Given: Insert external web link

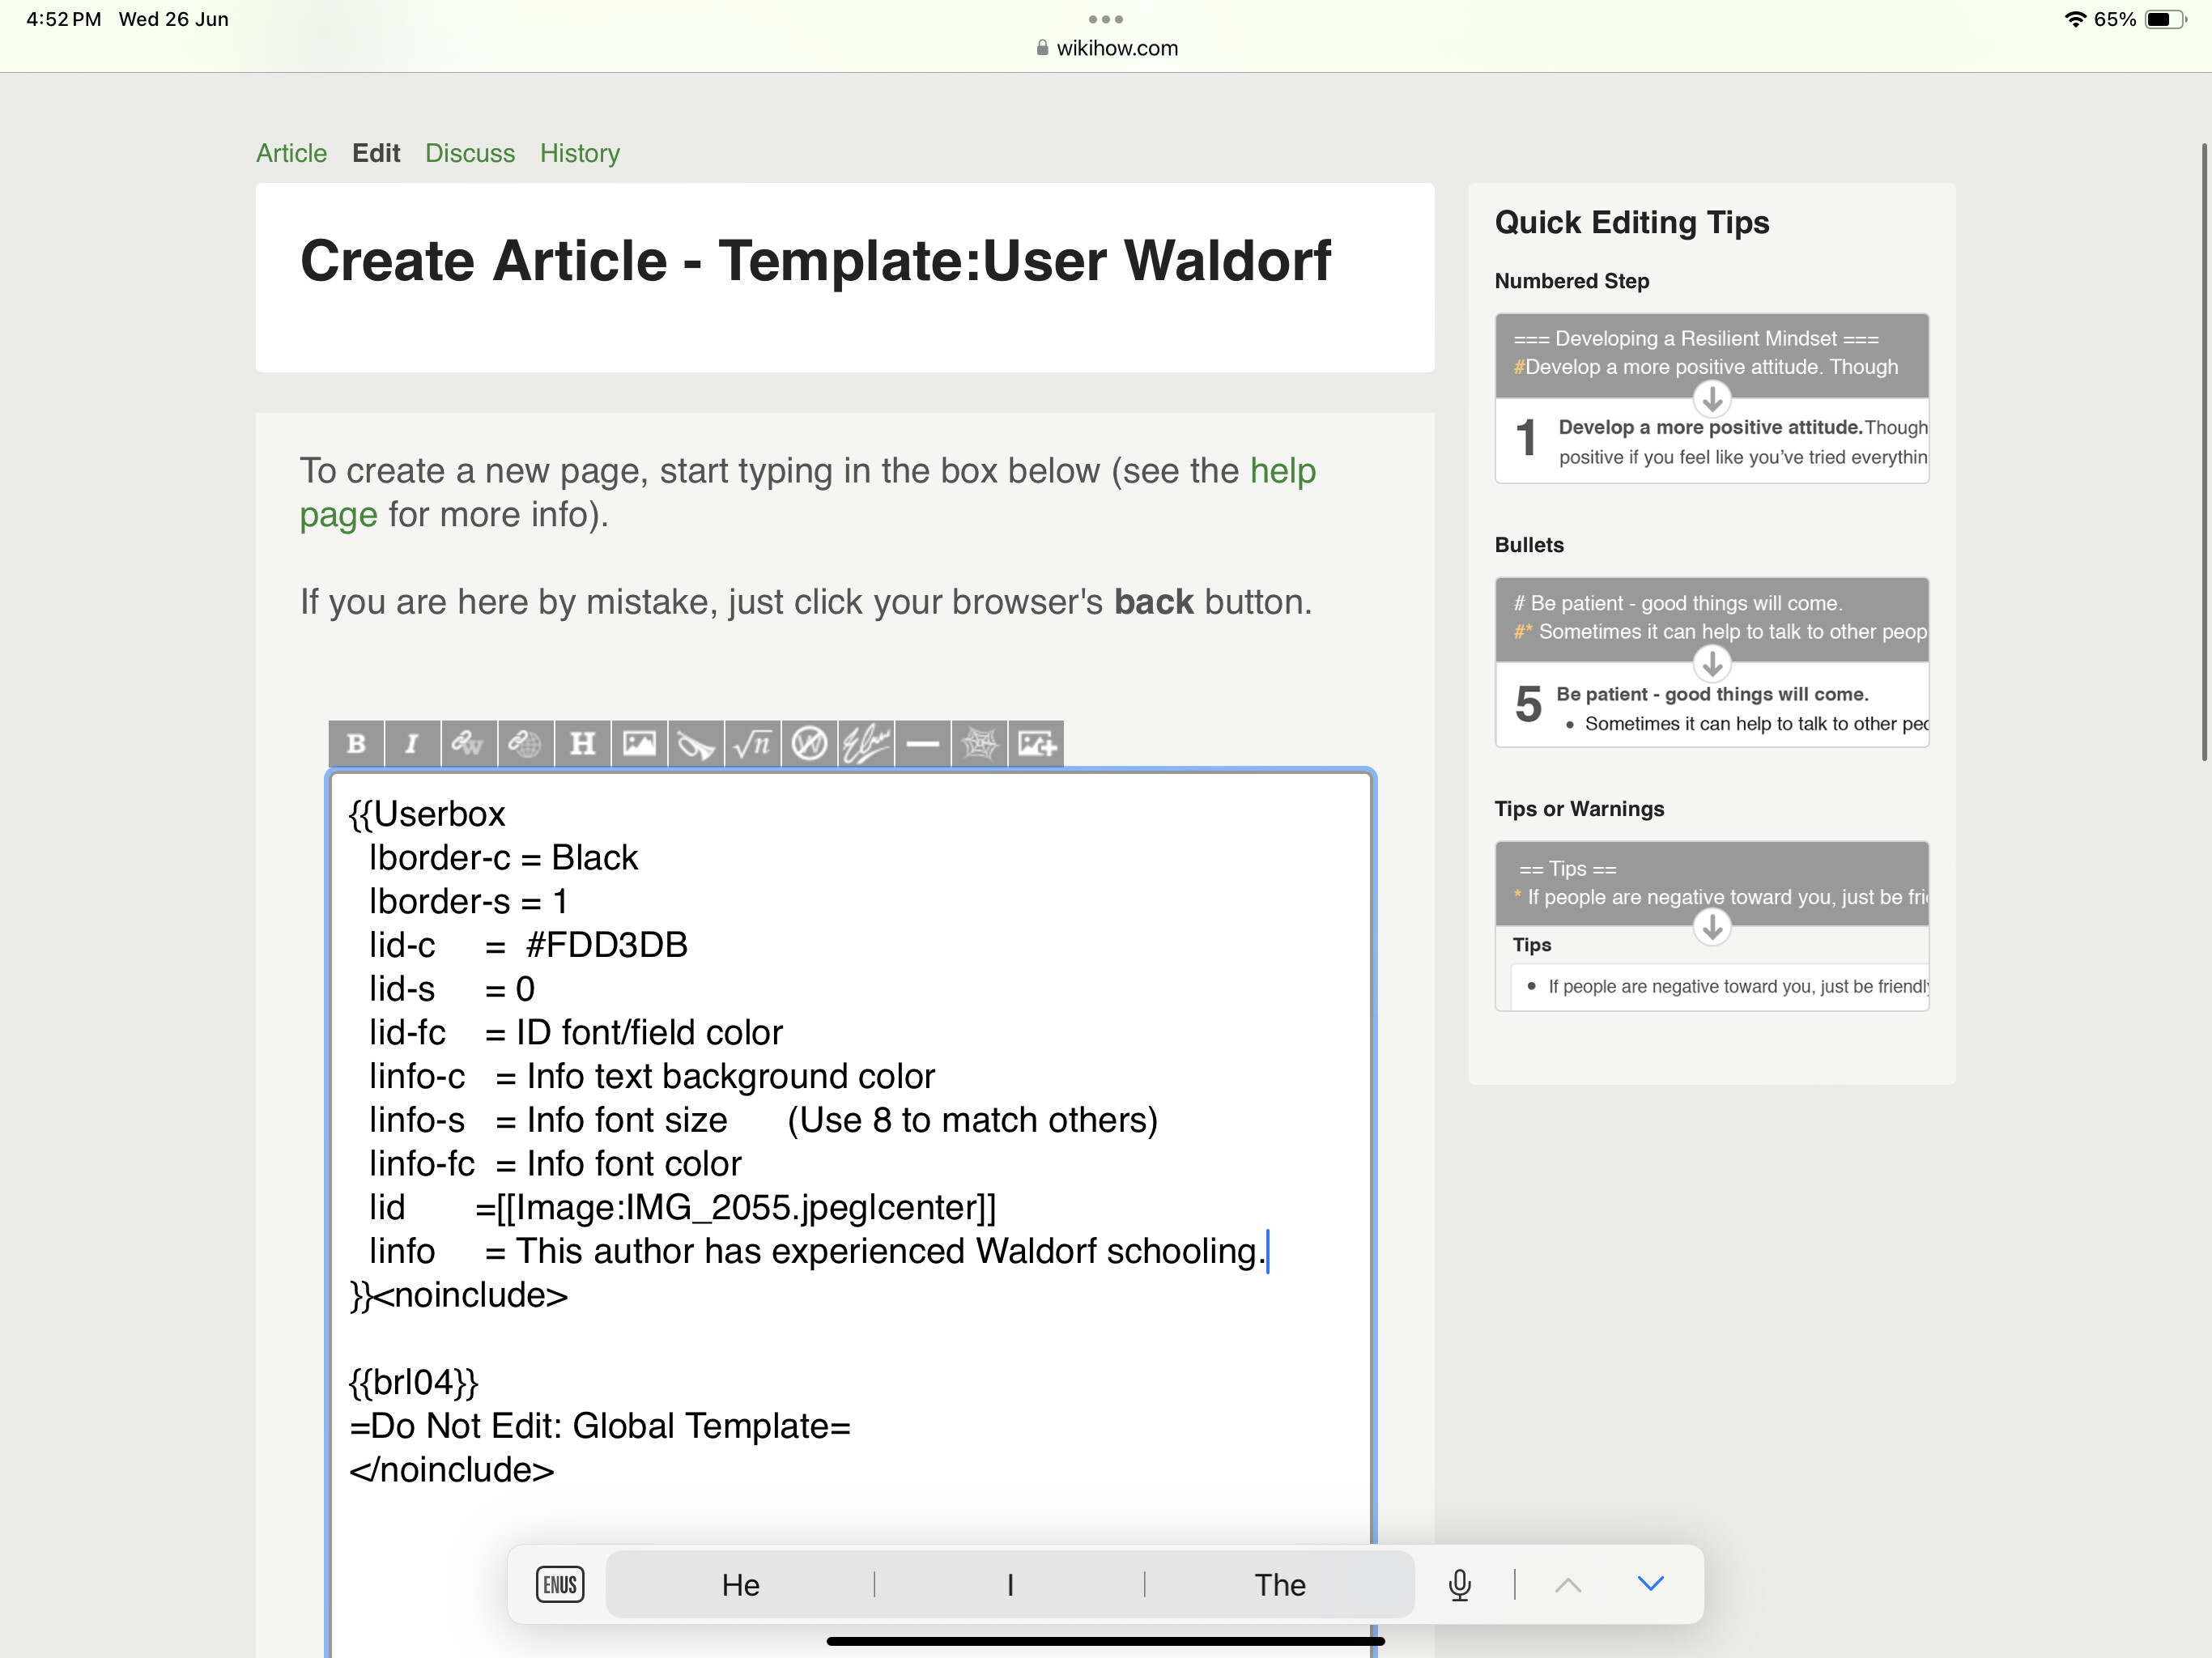Looking at the screenshot, I should tap(525, 743).
